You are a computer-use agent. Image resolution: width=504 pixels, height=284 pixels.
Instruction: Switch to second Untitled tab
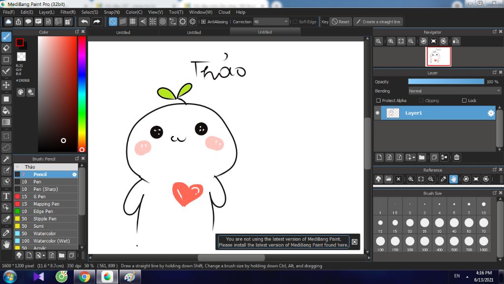coord(194,32)
